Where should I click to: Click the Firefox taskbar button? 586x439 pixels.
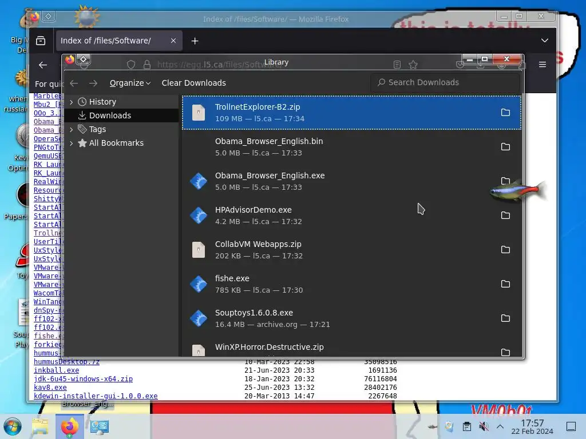pyautogui.click(x=69, y=426)
